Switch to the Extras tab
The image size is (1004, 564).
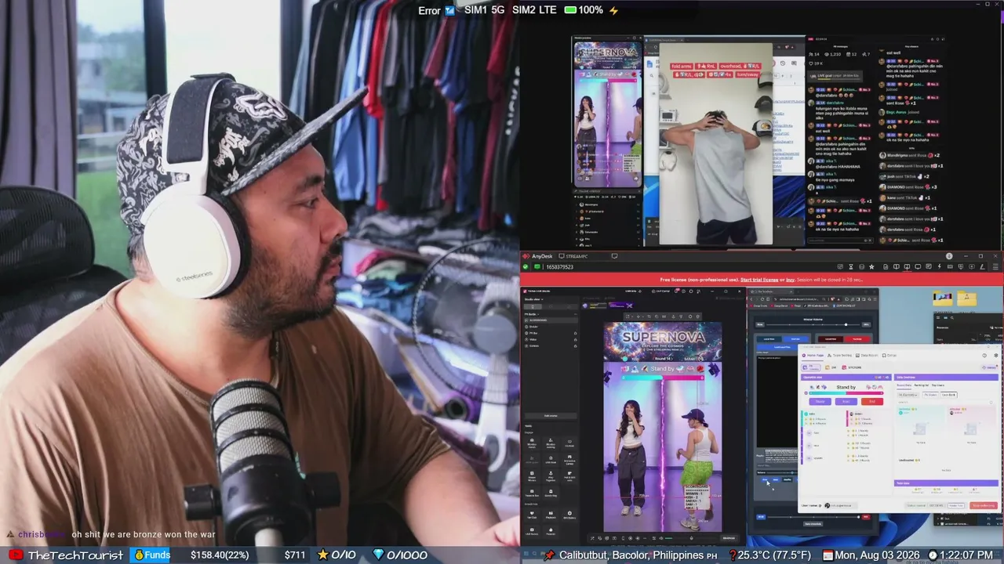coord(890,356)
